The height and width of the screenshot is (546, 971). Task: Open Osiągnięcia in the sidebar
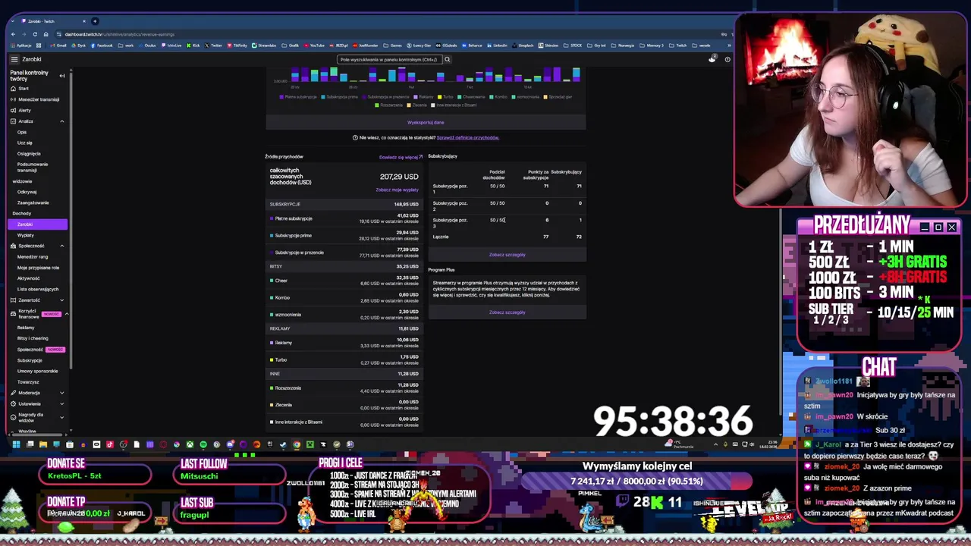[29, 153]
